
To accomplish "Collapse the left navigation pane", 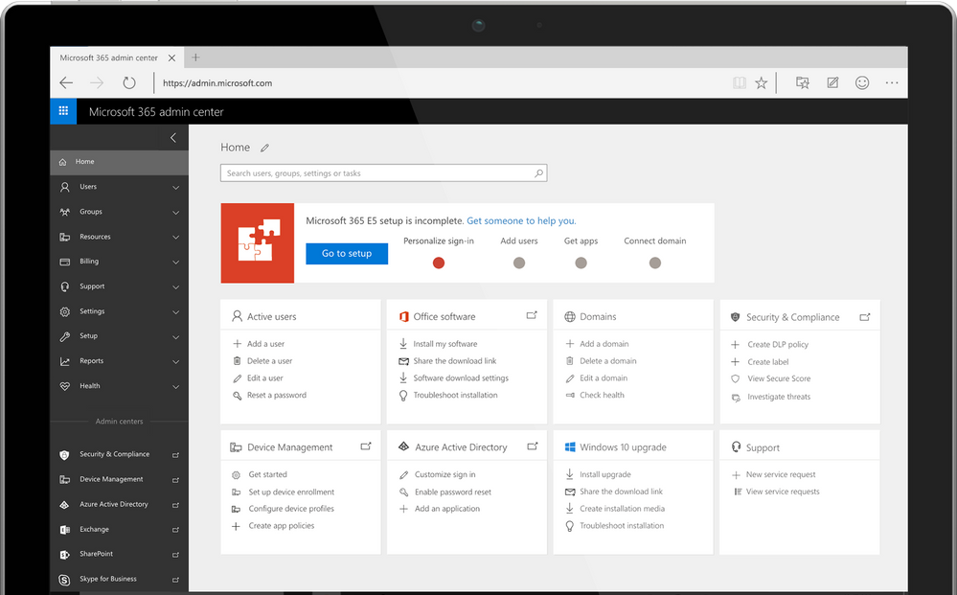I will tap(173, 137).
